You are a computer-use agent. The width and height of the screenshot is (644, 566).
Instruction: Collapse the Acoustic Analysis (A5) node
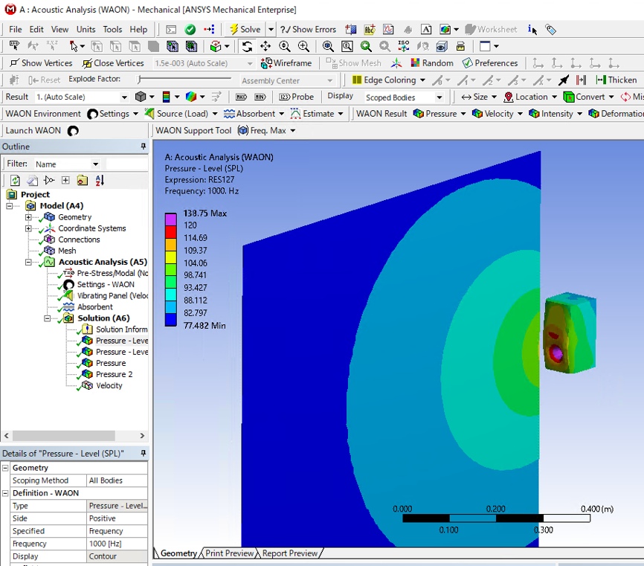[28, 262]
